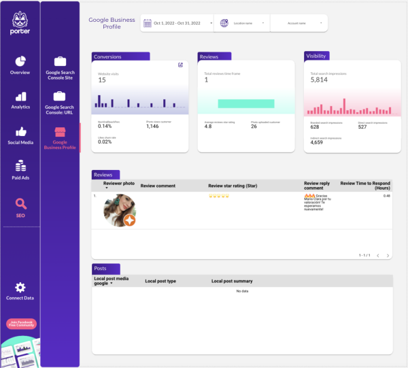The height and width of the screenshot is (368, 408).
Task: Open Social Media thumbs-up icon
Action: [21, 132]
